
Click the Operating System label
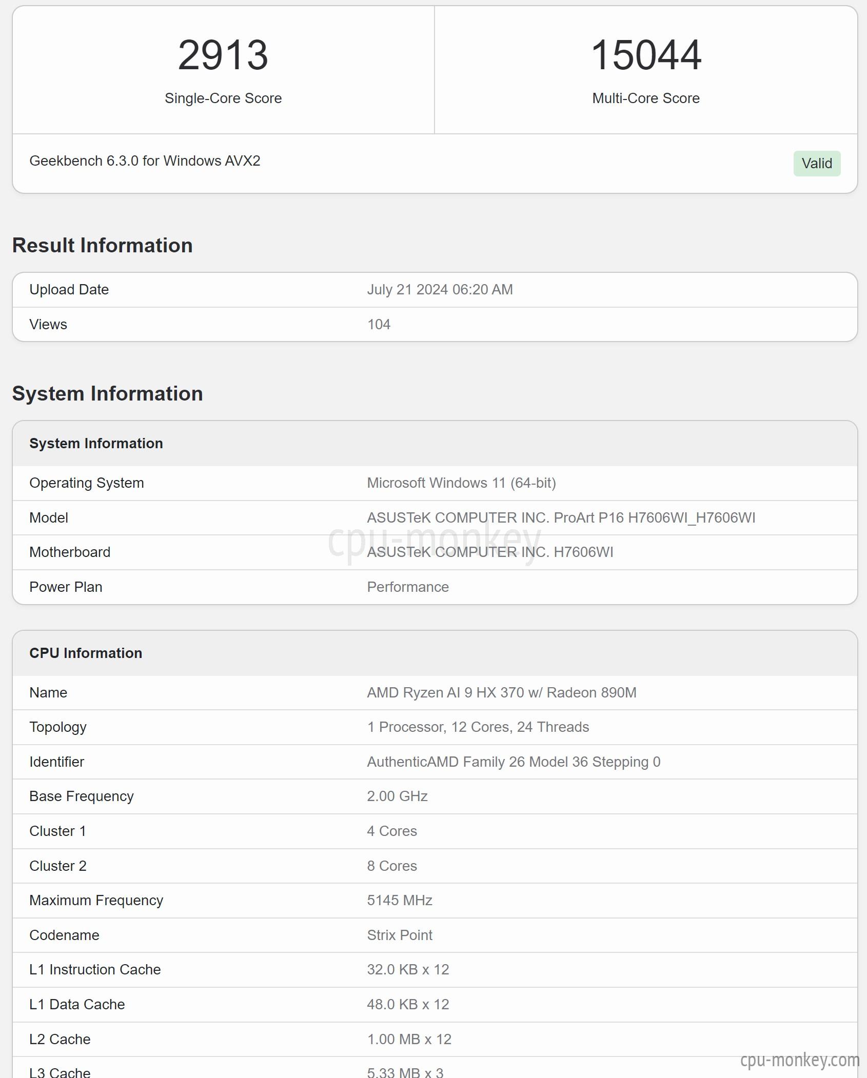(86, 483)
